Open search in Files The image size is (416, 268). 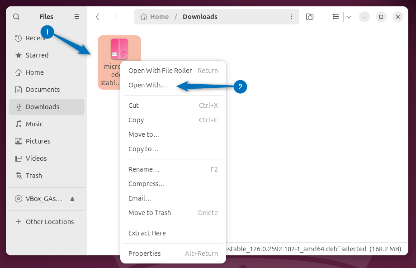pyautogui.click(x=16, y=16)
